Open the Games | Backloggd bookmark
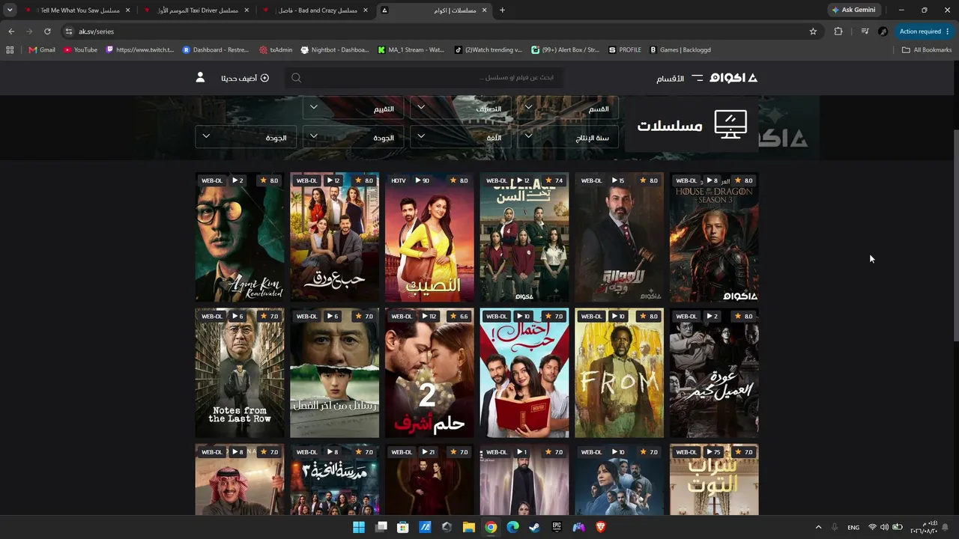959x539 pixels. 680,50
